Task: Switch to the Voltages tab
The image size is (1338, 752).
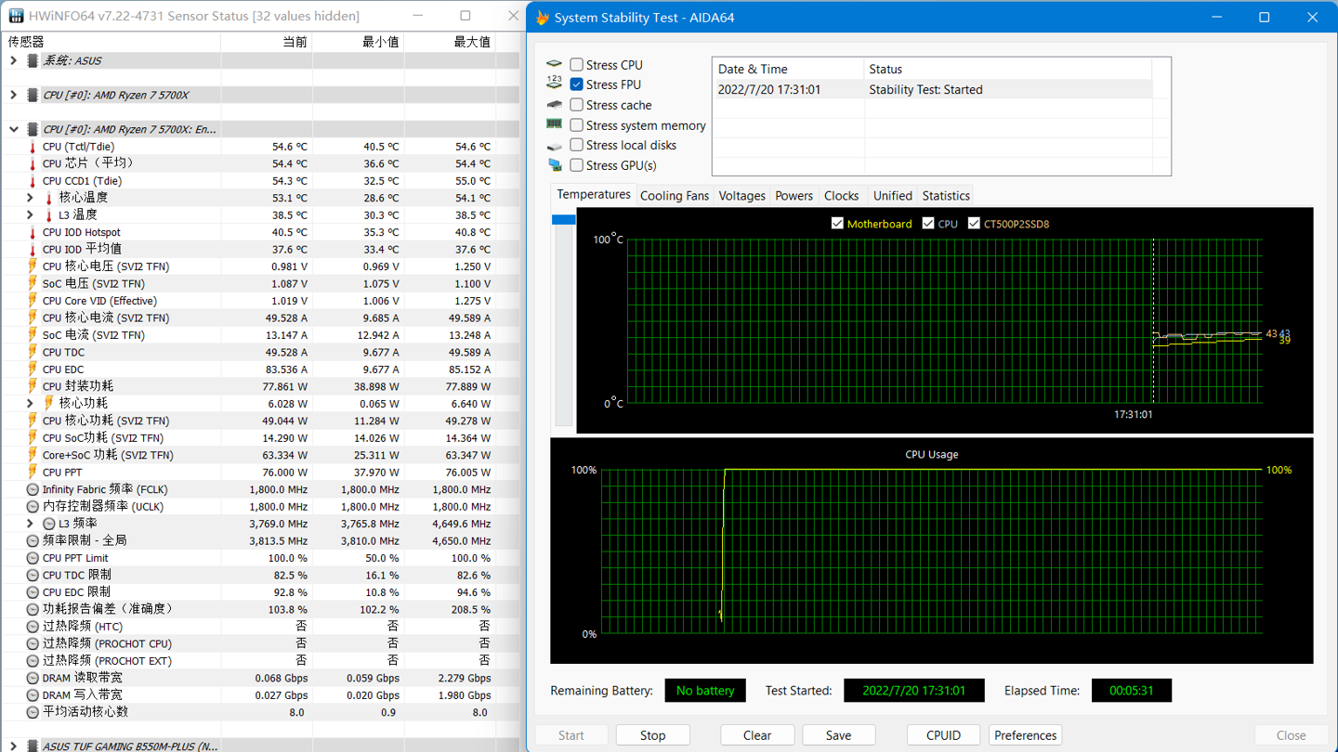Action: [741, 195]
